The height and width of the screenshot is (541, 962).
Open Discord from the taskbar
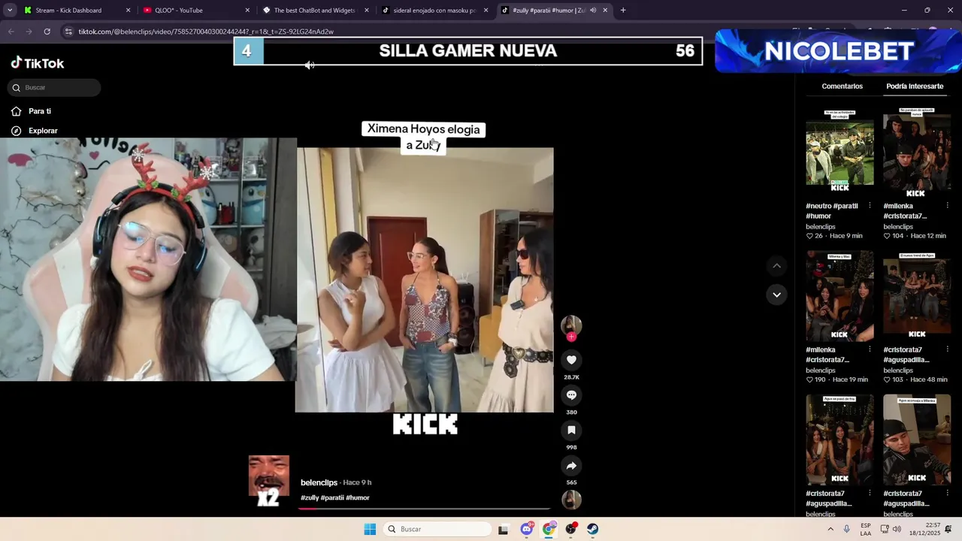pos(527,529)
